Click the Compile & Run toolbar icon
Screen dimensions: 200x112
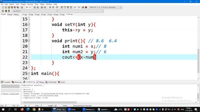coord(68,7)
